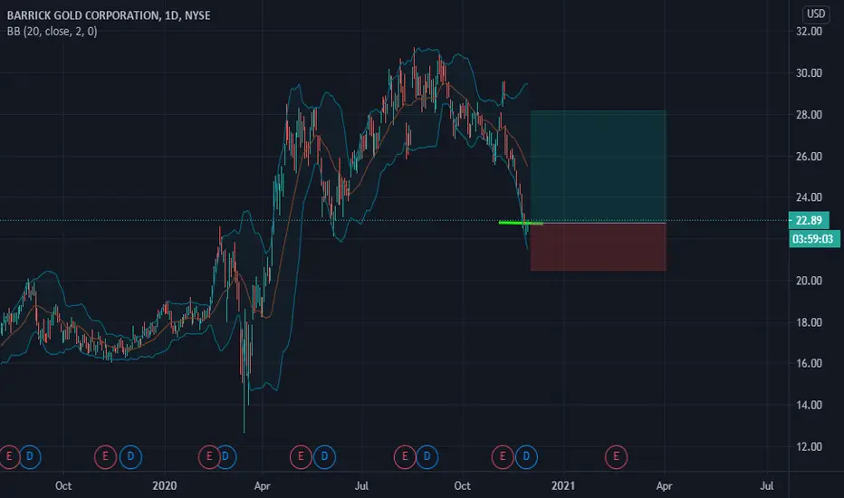Click the Apr label following 2021

664,485
